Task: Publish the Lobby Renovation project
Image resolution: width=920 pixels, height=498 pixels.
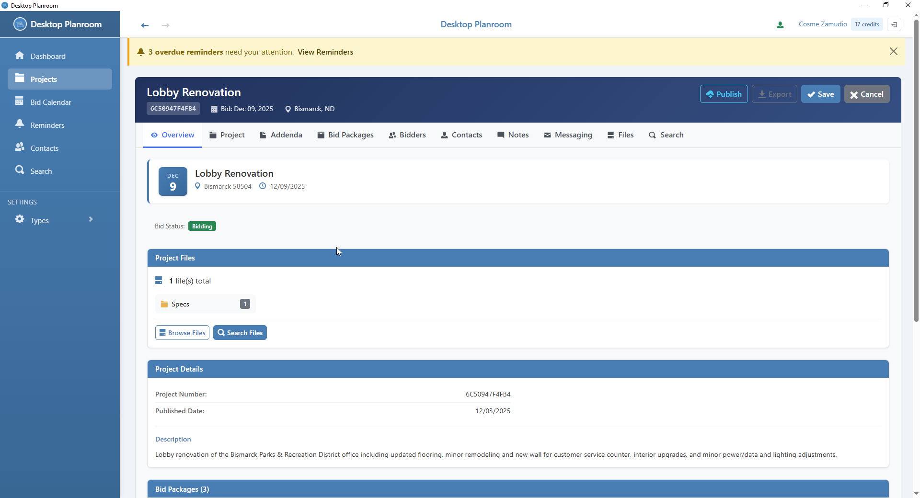Action: click(724, 94)
